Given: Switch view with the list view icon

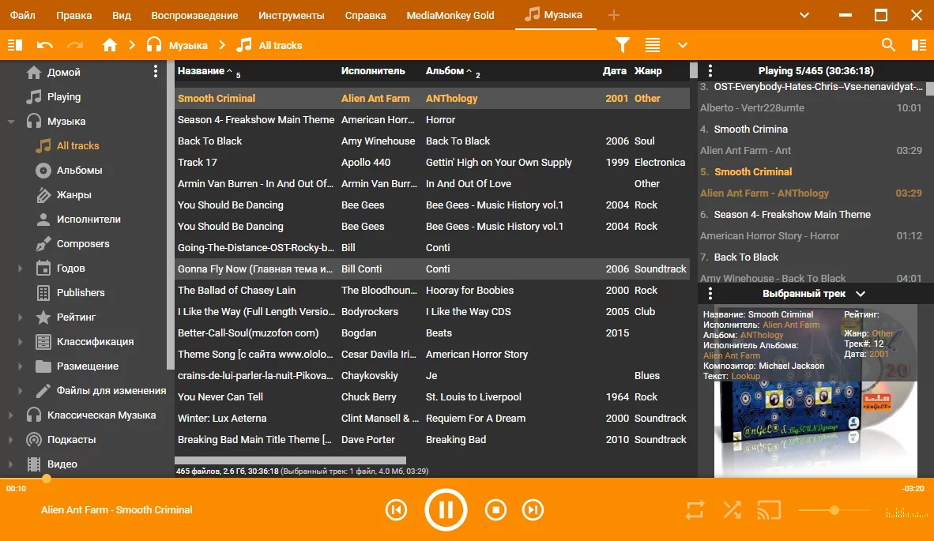Looking at the screenshot, I should pyautogui.click(x=653, y=45).
